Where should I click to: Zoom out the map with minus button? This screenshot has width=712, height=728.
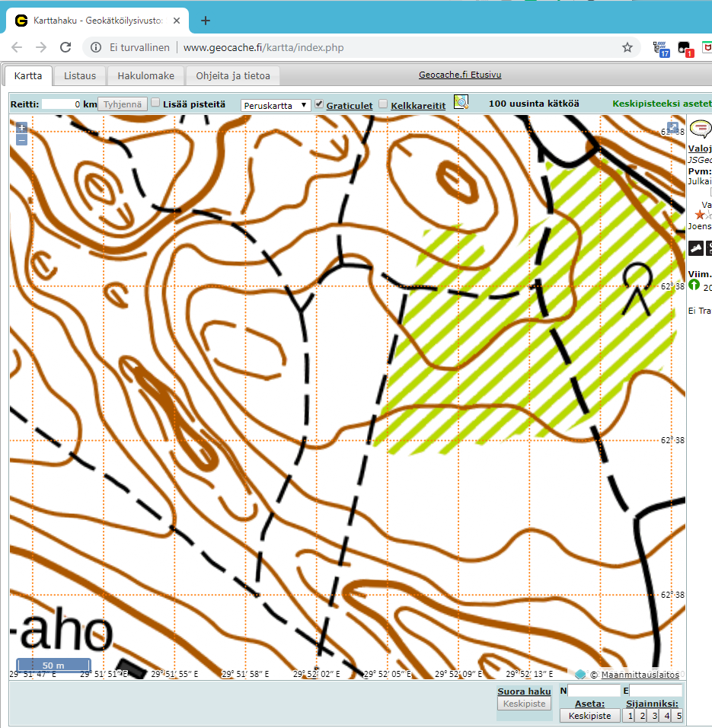[21, 139]
